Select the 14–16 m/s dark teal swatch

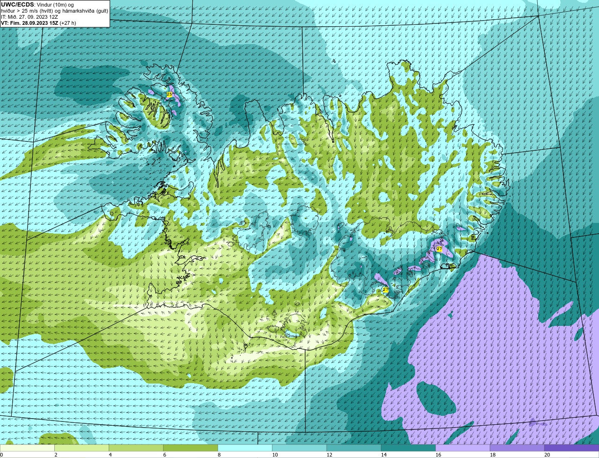(x=409, y=448)
